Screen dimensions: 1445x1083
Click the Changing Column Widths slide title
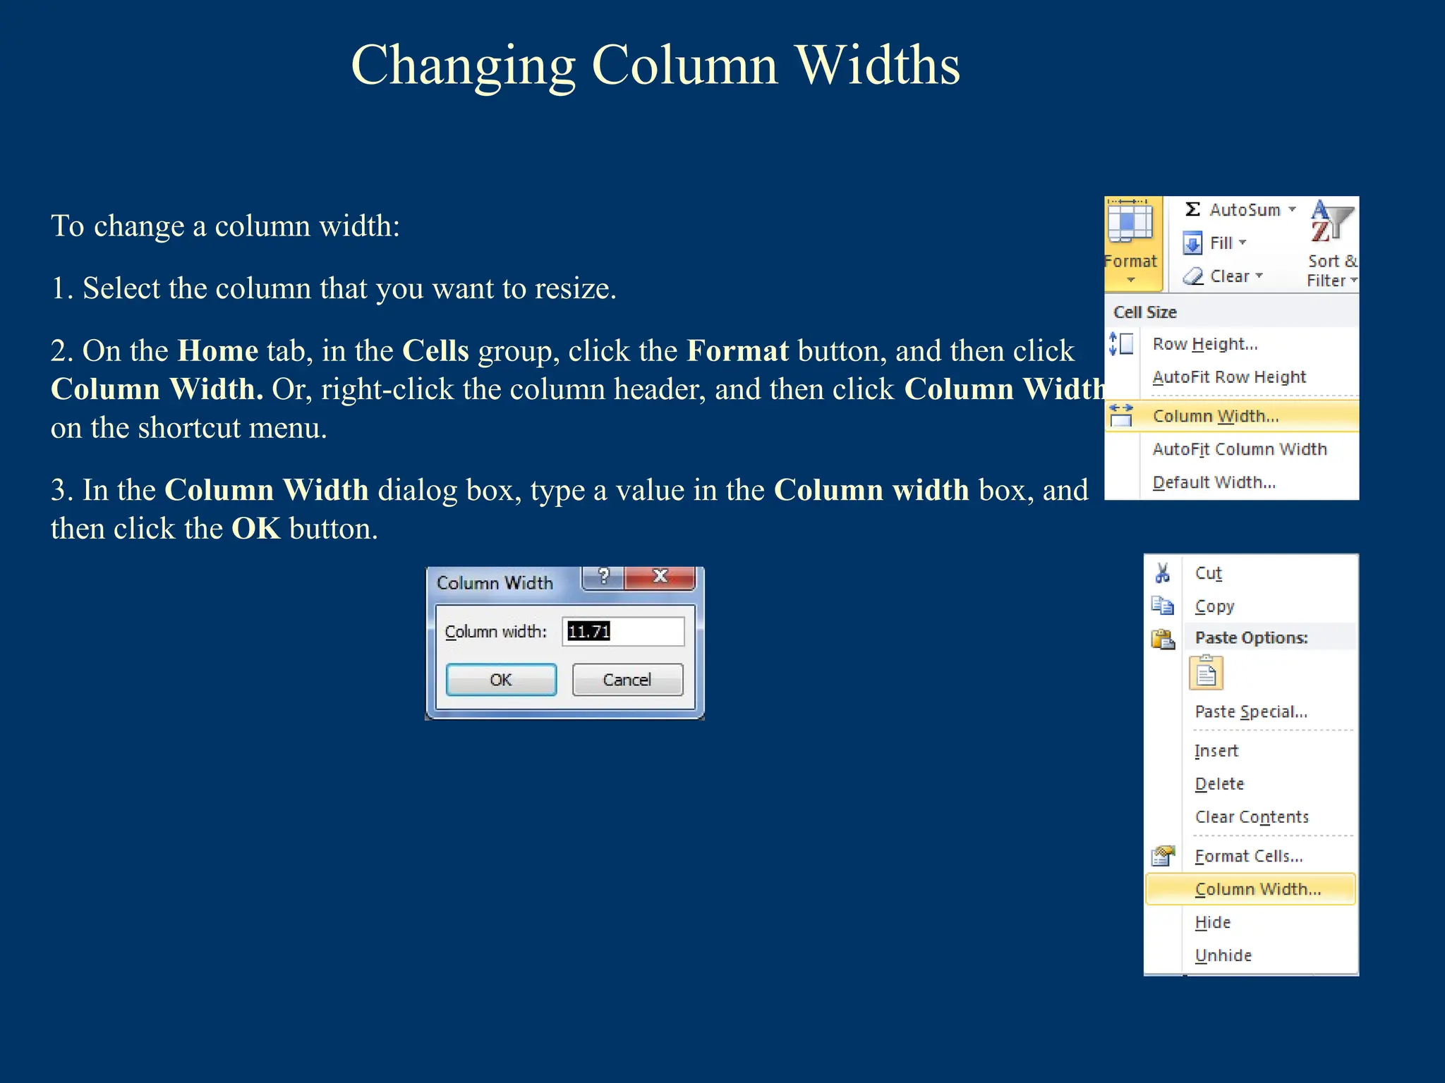[x=655, y=66]
